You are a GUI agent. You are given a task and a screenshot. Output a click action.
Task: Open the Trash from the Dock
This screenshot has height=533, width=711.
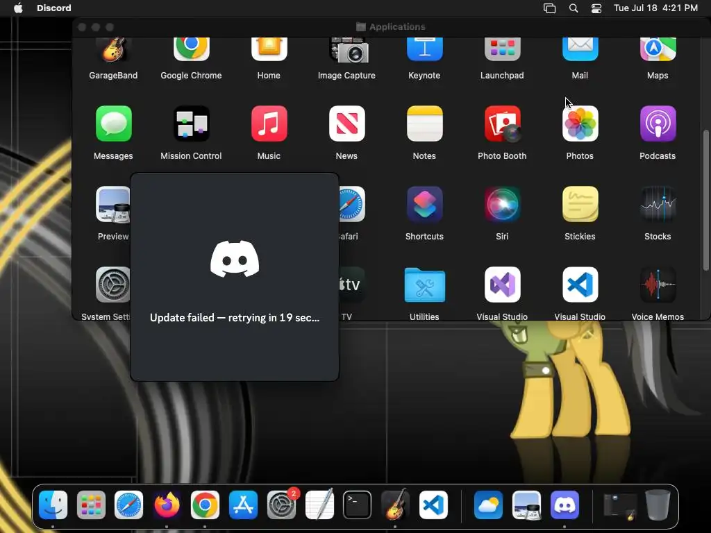[x=658, y=505]
